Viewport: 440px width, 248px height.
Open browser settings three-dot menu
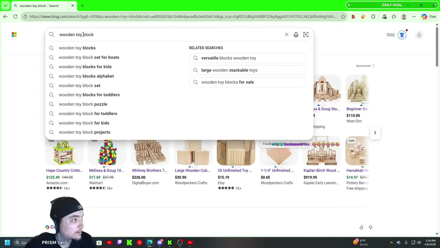[414, 17]
